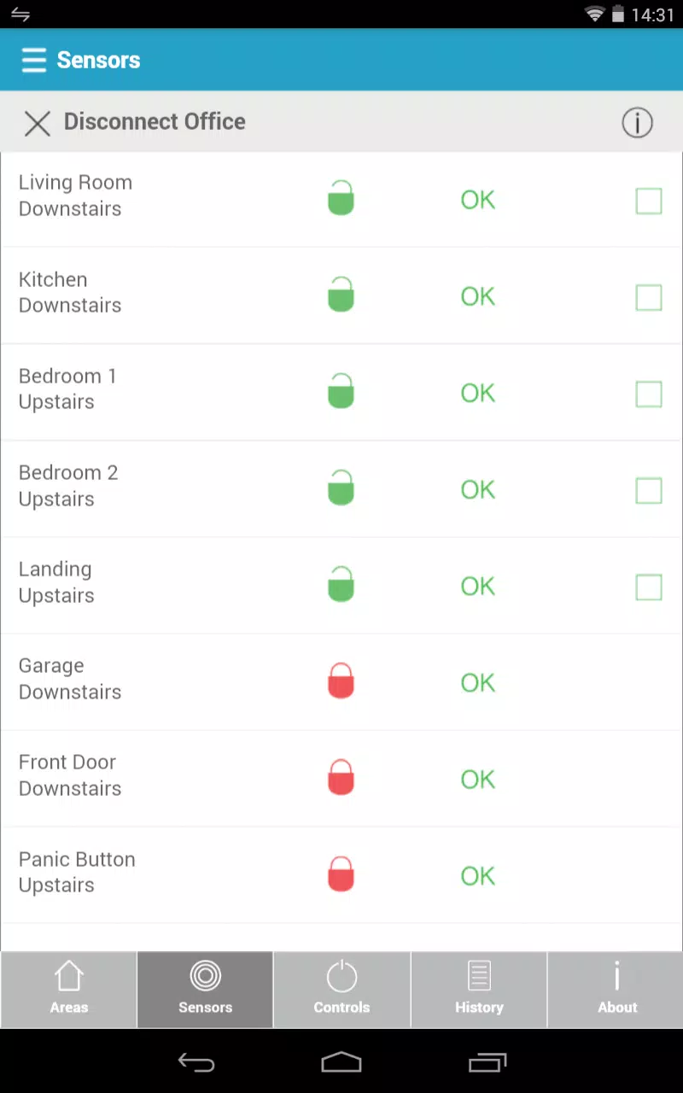This screenshot has height=1093, width=683.
Task: Check the Living Room Downstairs checkbox
Action: [x=649, y=201]
